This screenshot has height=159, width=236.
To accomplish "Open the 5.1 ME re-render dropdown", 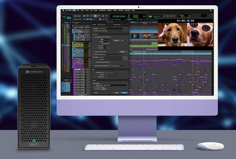I will tap(111, 57).
